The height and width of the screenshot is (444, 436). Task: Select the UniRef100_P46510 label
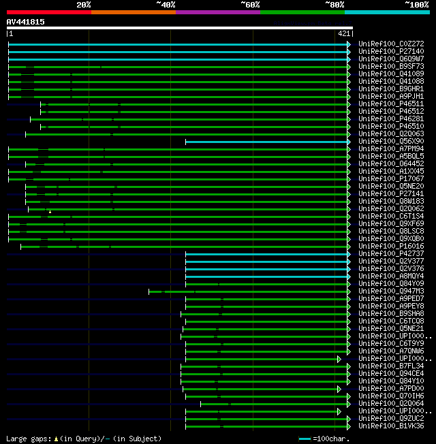click(x=391, y=126)
